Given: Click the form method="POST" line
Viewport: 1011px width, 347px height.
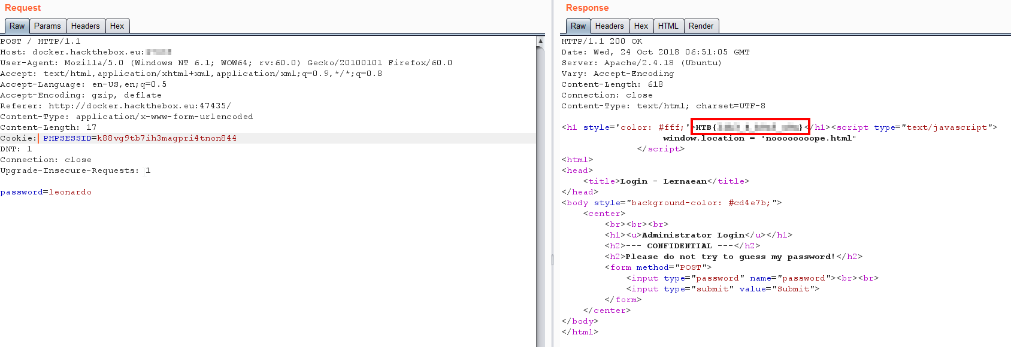Looking at the screenshot, I should click(x=658, y=267).
